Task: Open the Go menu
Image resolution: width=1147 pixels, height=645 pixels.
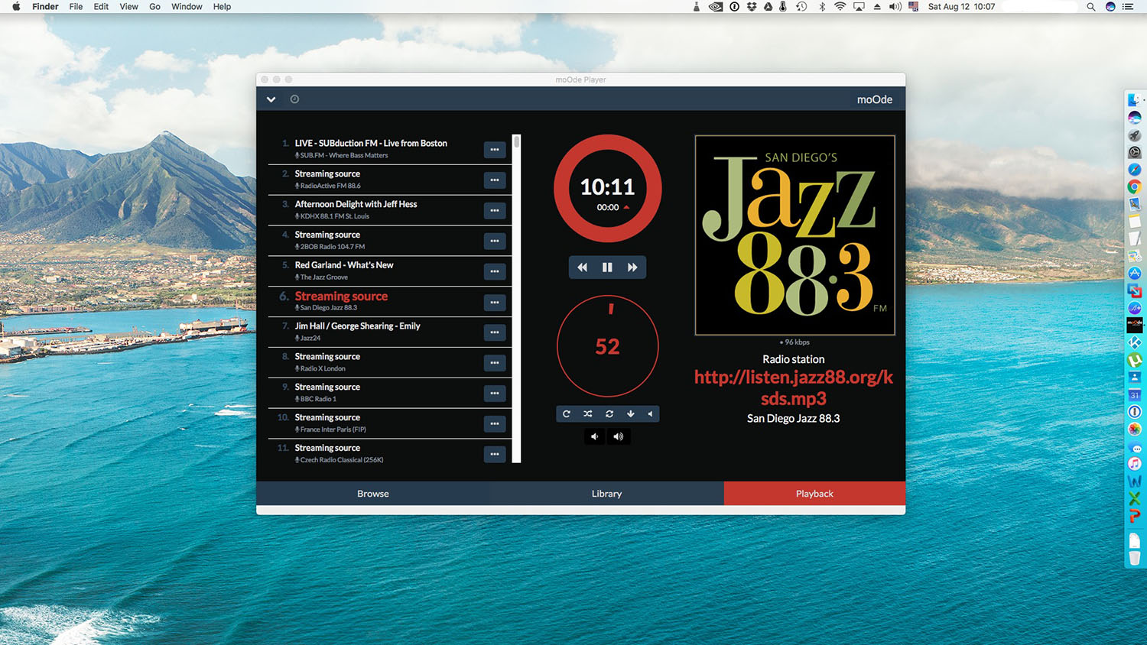Action: click(154, 7)
